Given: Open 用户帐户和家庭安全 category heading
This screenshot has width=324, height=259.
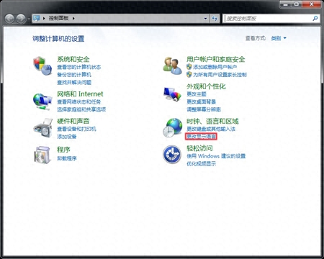Looking at the screenshot, I should pos(216,59).
